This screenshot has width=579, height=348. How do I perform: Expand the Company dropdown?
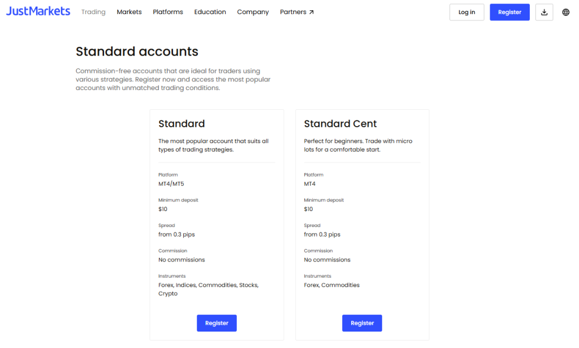click(253, 11)
